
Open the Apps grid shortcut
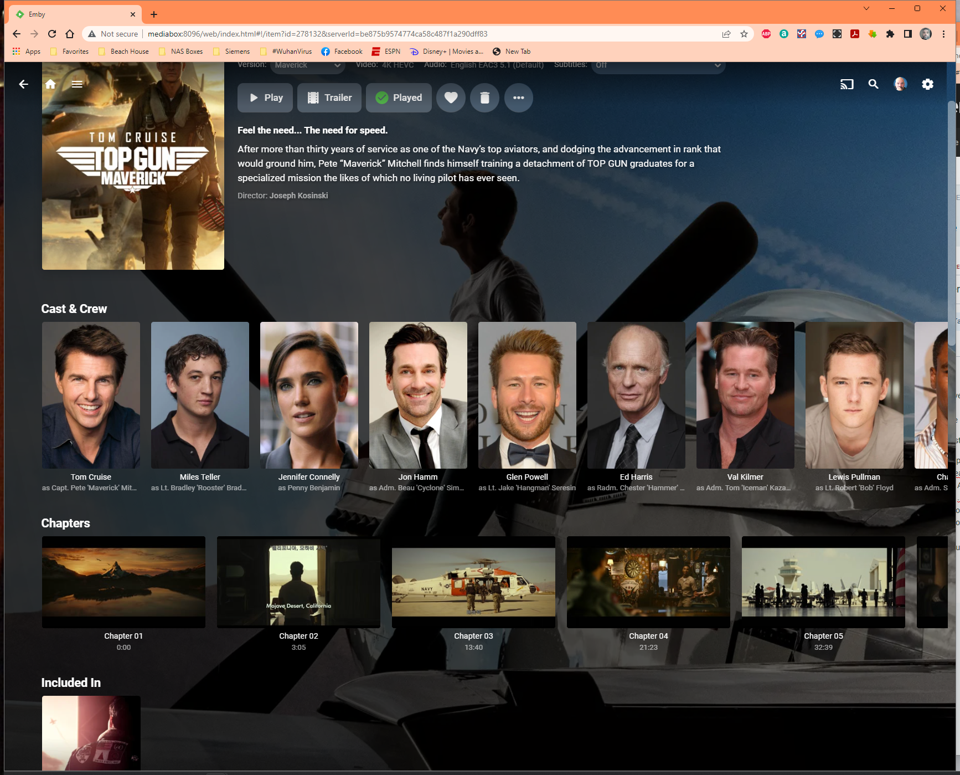27,52
